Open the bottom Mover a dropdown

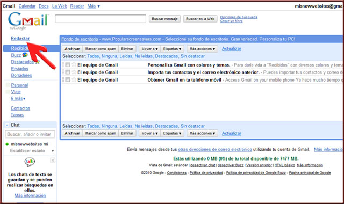tap(149, 133)
